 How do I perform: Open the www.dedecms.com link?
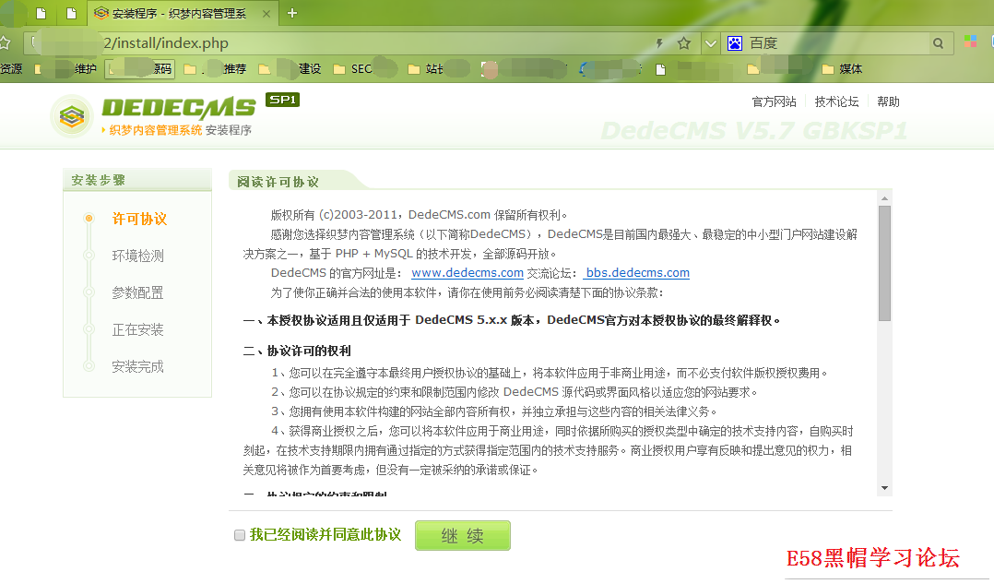click(x=467, y=273)
